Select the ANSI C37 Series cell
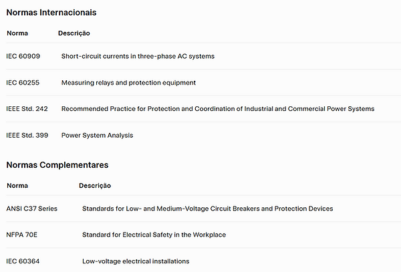The image size is (401, 272). [32, 209]
